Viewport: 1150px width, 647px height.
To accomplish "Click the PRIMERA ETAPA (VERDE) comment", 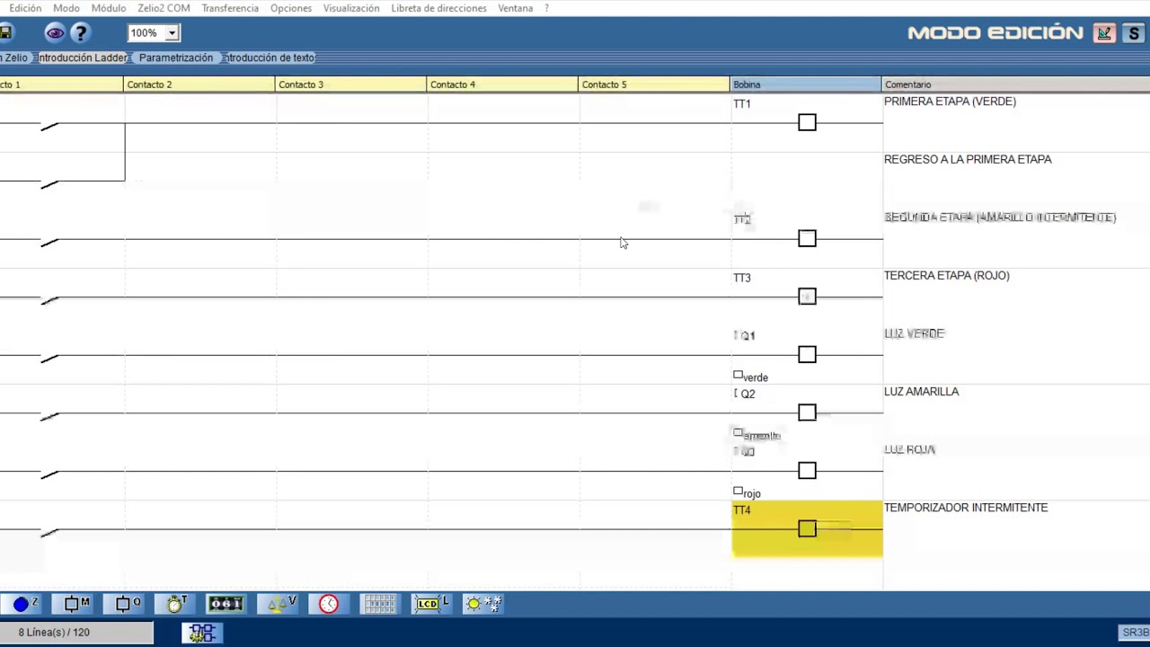I will coord(950,102).
